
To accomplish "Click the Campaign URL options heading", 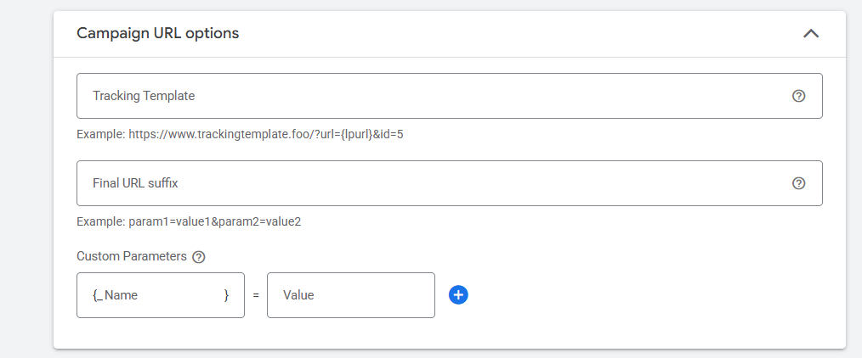I will click(158, 34).
